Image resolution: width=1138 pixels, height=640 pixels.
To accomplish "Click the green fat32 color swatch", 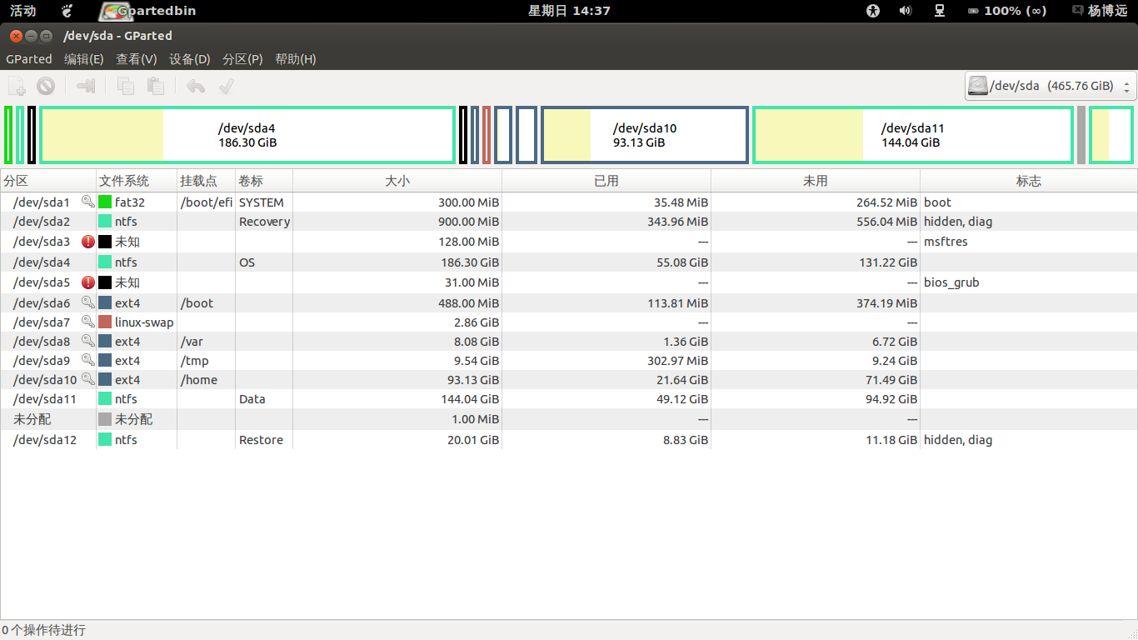I will pos(105,202).
